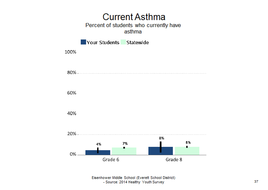
Task: Select the Grade 8 axis label
Action: tap(174, 160)
